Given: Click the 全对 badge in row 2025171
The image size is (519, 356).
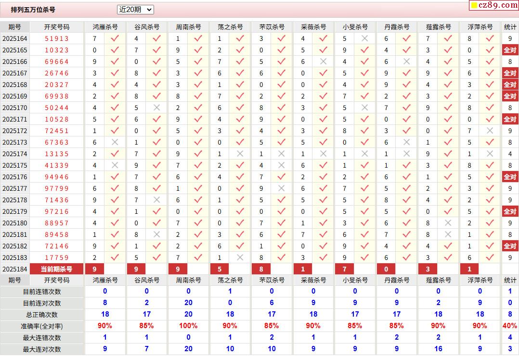Looking at the screenshot, I should (x=510, y=119).
